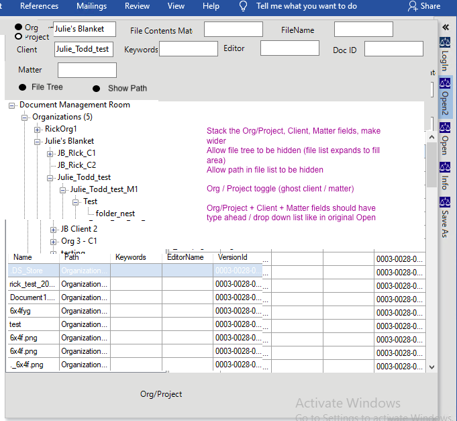
Task: Open the View ribbon tab
Action: pyautogui.click(x=176, y=6)
